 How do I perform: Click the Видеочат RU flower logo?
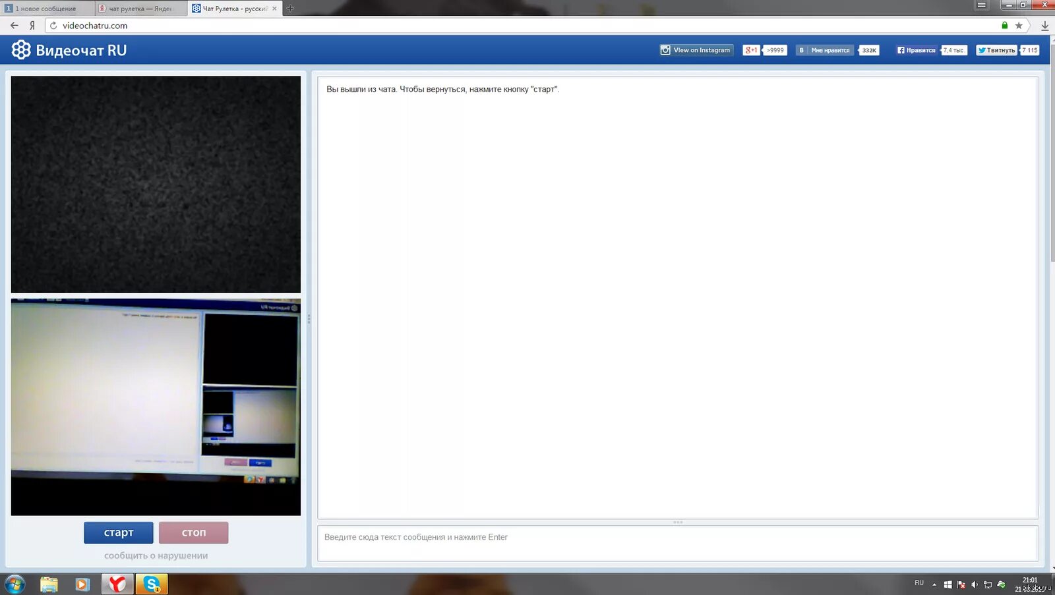pyautogui.click(x=21, y=50)
